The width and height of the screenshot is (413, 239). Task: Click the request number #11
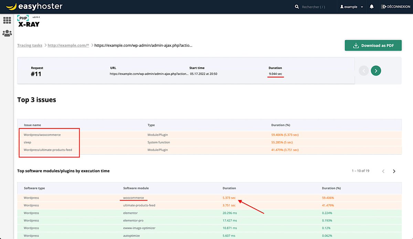[36, 74]
